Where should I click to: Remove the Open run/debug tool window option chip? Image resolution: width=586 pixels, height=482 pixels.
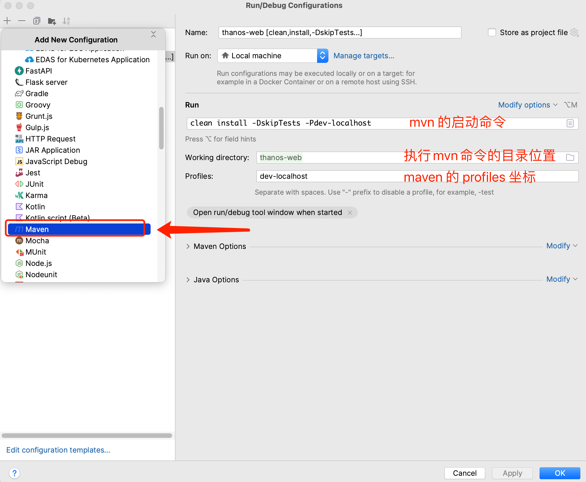click(x=350, y=213)
